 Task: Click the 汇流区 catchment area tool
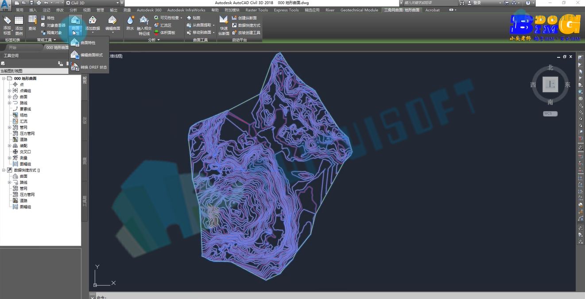[163, 25]
